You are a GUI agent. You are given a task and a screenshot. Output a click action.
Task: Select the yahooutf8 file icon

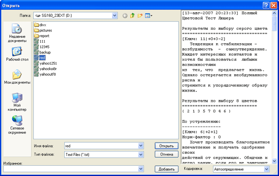(x=36, y=74)
